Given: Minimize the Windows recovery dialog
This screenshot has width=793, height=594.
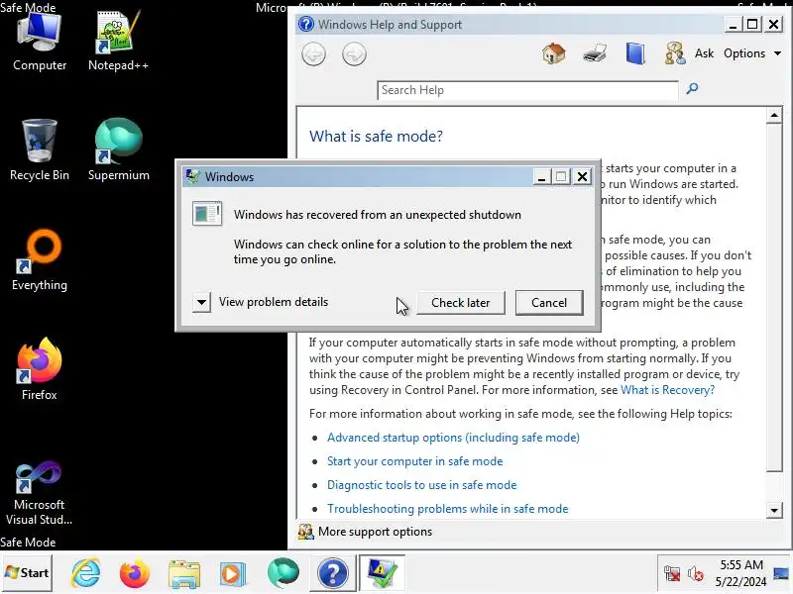Looking at the screenshot, I should 541,176.
